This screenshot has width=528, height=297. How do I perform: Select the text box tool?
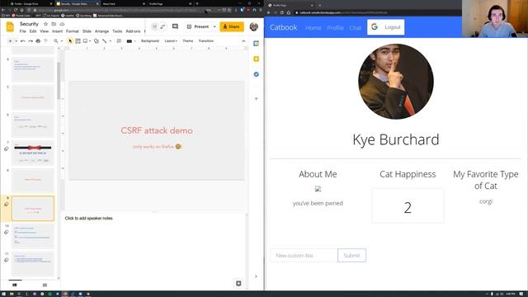78,41
